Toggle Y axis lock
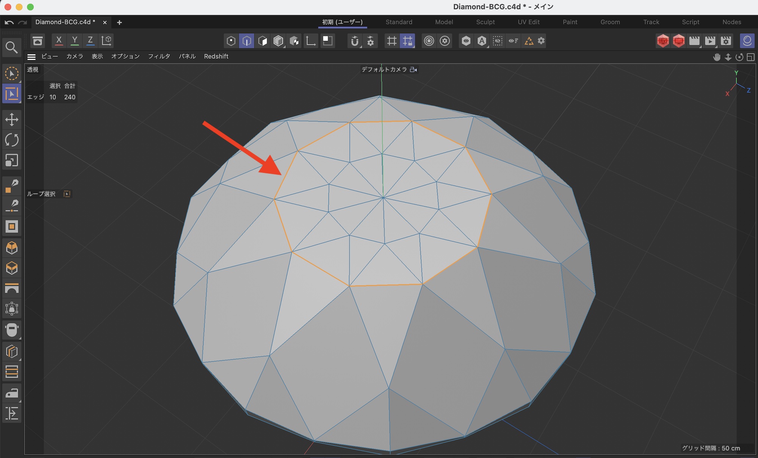Screen dimensions: 758x458 [x=75, y=41]
